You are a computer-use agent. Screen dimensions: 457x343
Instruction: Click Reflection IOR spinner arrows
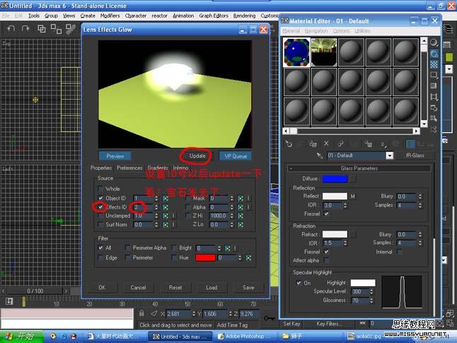click(345, 206)
